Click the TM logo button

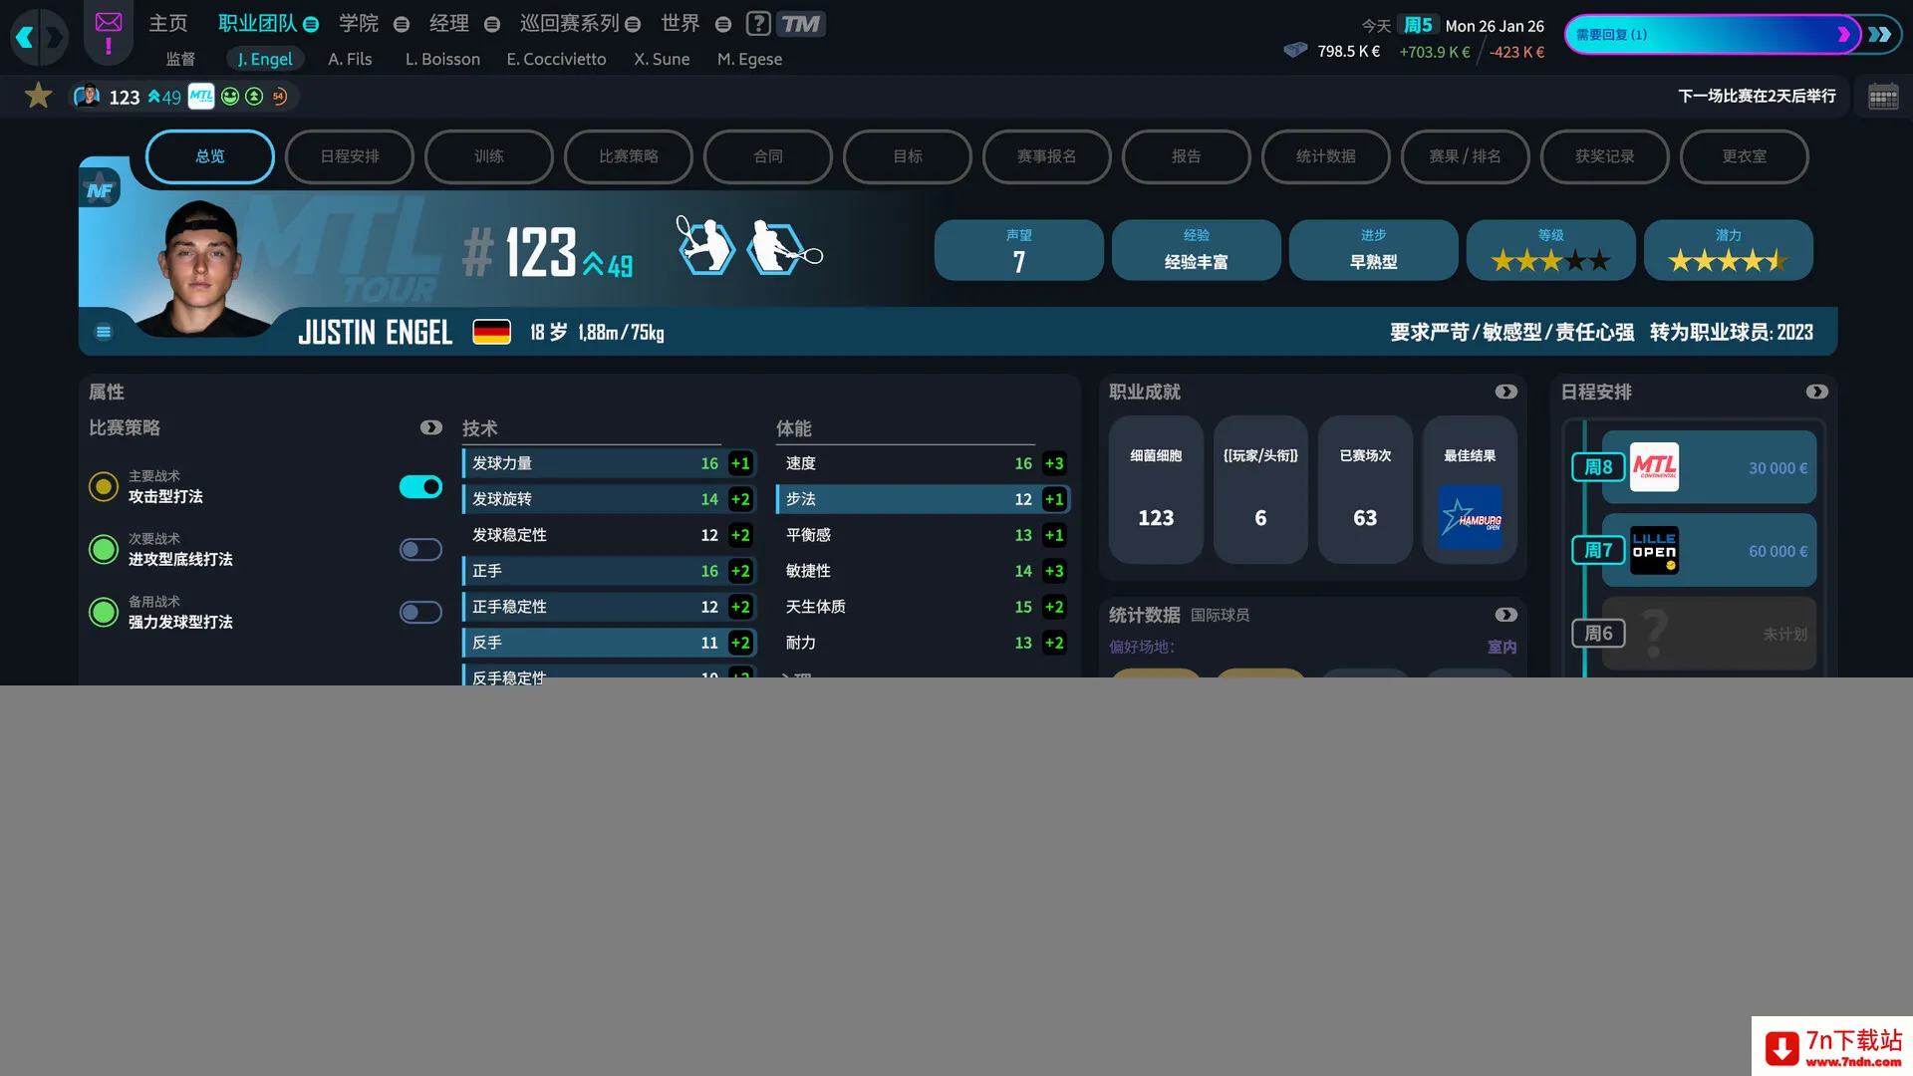[800, 23]
